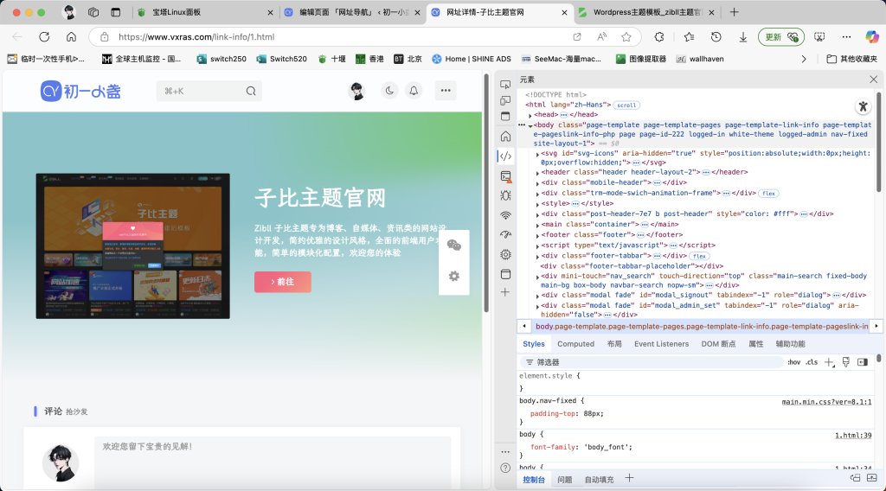Open the Console panel icon with warning badge
Viewport: 886px width, 491px height.
(506, 176)
